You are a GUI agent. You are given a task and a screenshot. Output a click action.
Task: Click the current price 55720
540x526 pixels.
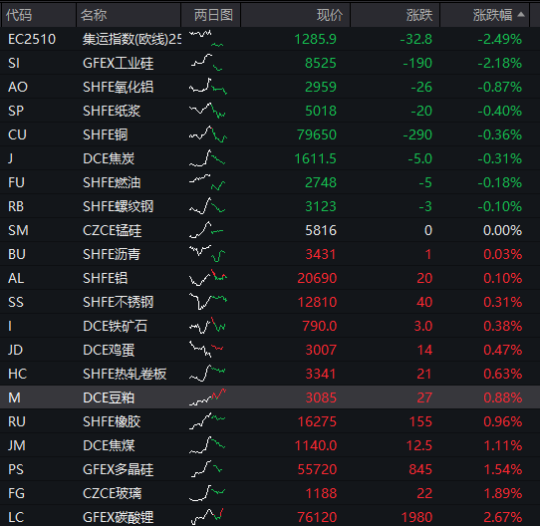[317, 469]
